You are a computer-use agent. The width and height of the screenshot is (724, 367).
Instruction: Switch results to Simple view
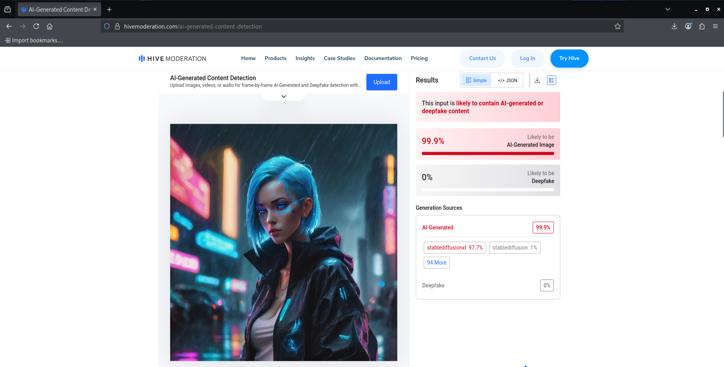click(x=476, y=80)
